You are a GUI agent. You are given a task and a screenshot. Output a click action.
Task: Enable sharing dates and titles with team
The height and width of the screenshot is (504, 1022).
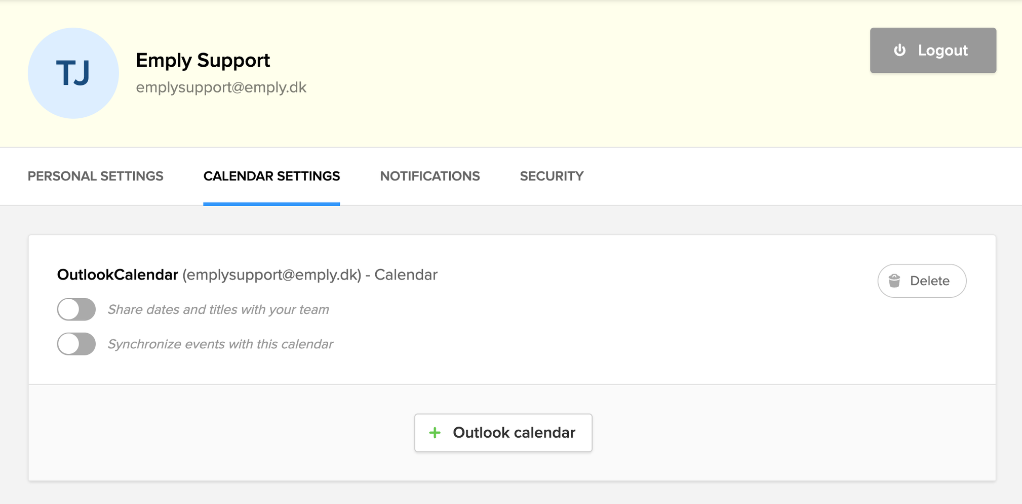[76, 309]
